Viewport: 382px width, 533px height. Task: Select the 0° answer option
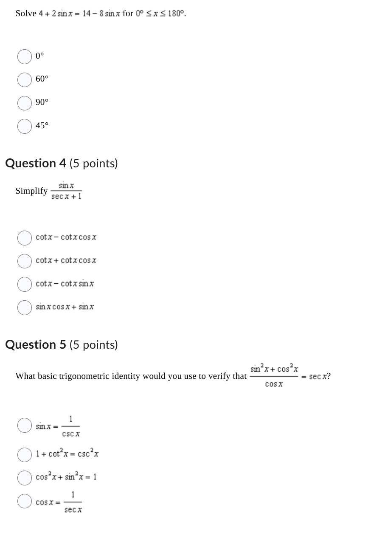pos(24,56)
